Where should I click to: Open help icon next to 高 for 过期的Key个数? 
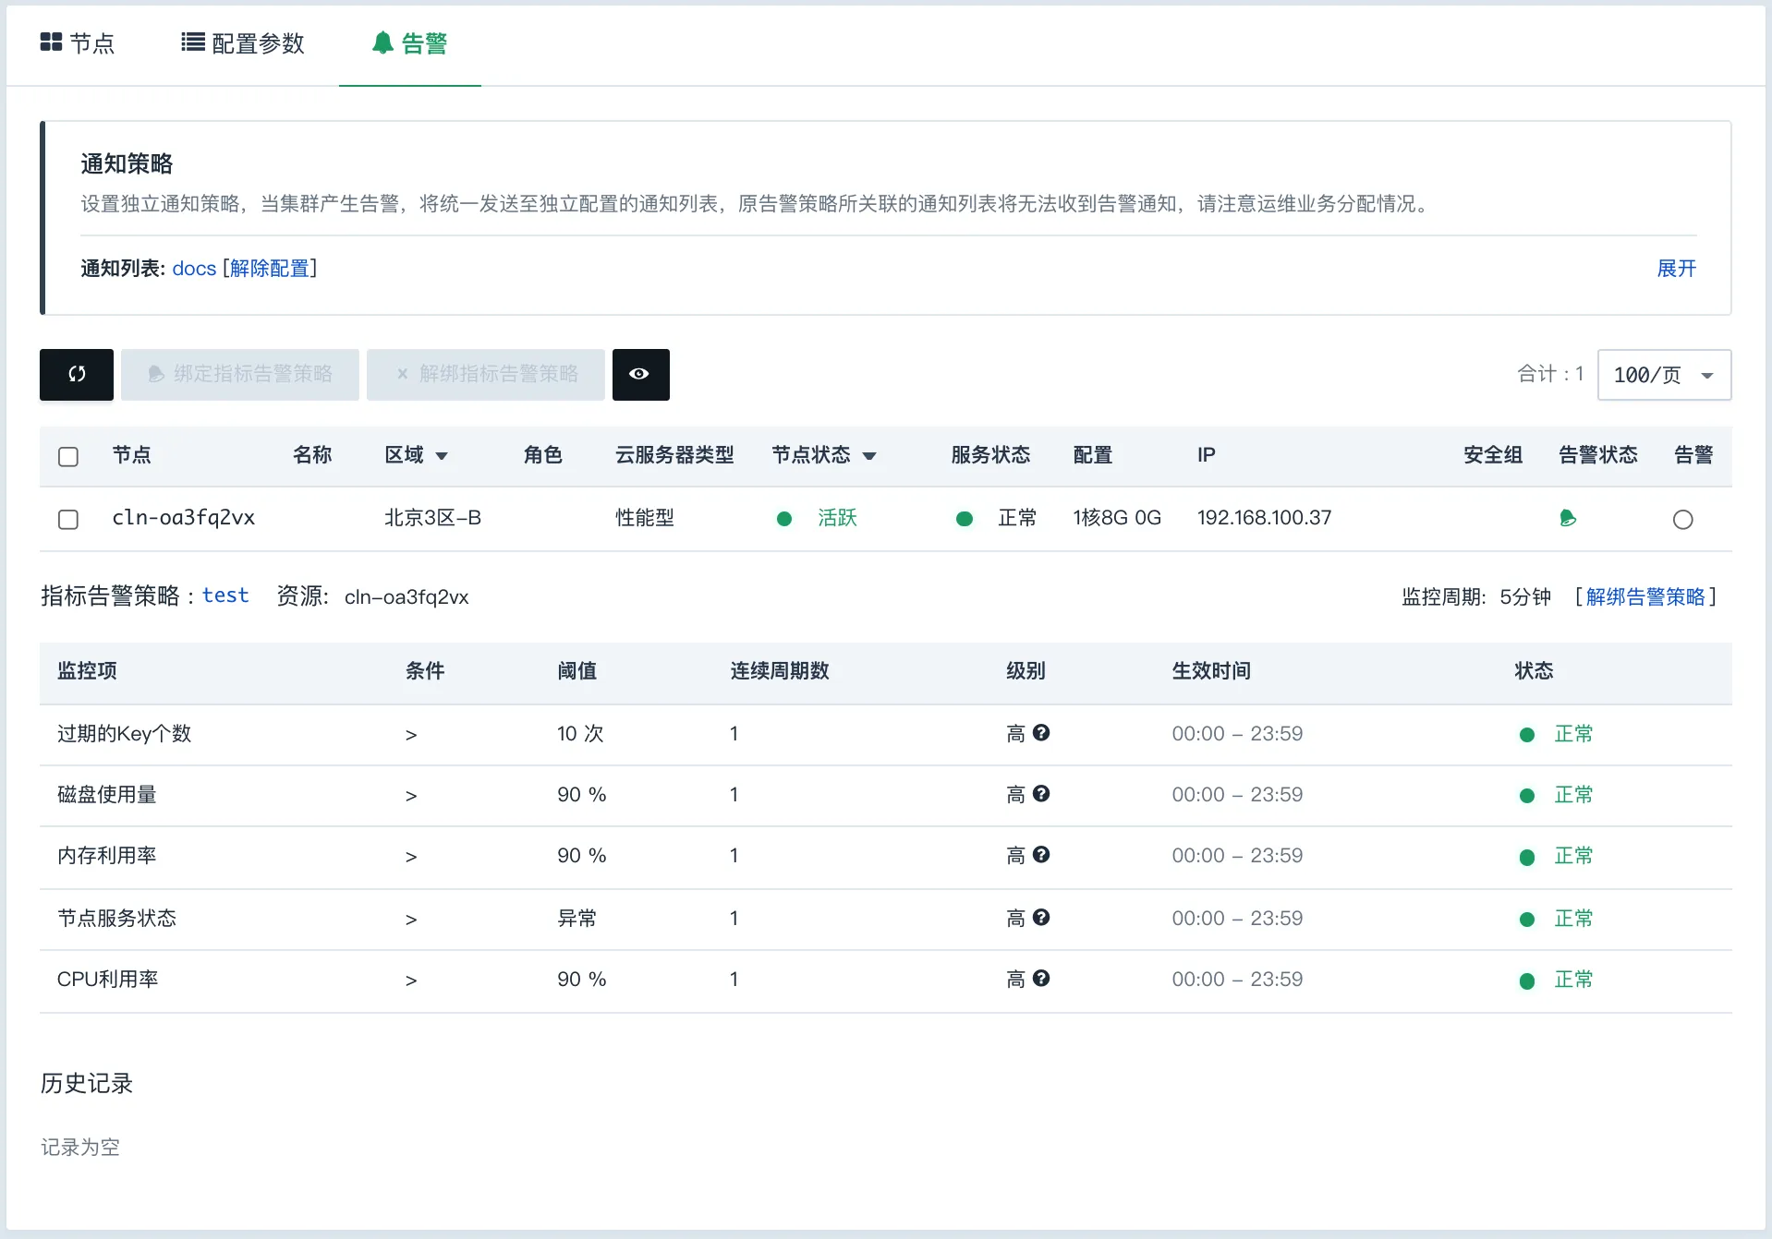click(x=1041, y=732)
